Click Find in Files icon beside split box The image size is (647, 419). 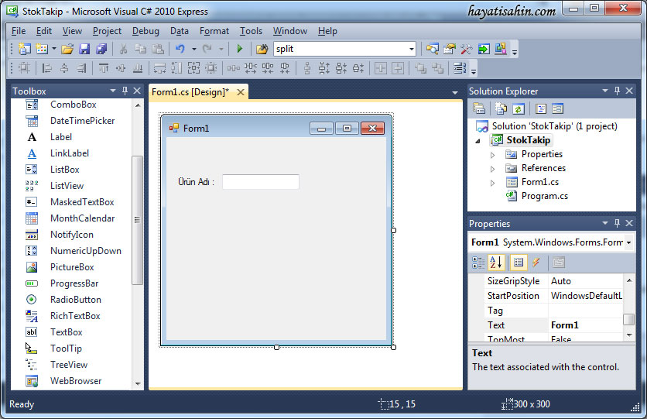tap(262, 49)
